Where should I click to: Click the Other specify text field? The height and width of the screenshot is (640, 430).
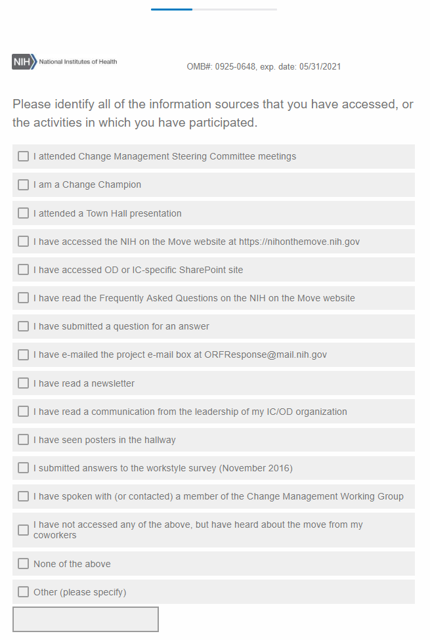coord(85,619)
